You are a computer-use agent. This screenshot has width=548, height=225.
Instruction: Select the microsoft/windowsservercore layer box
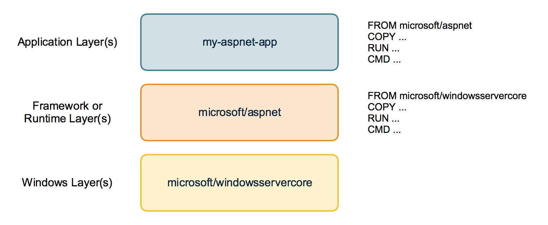(x=239, y=183)
